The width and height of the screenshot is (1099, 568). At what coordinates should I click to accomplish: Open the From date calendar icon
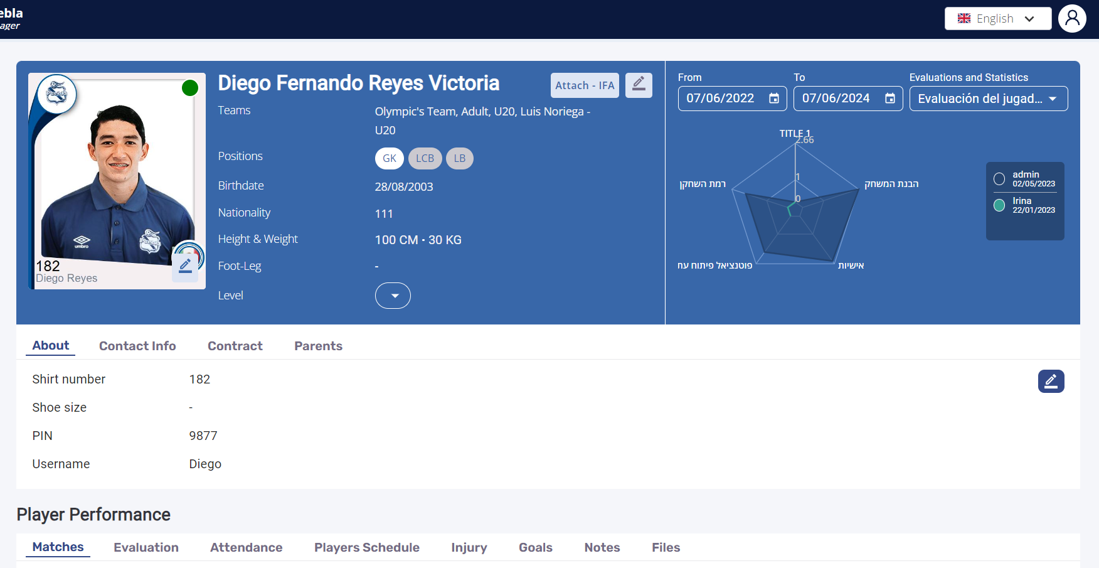tap(774, 99)
